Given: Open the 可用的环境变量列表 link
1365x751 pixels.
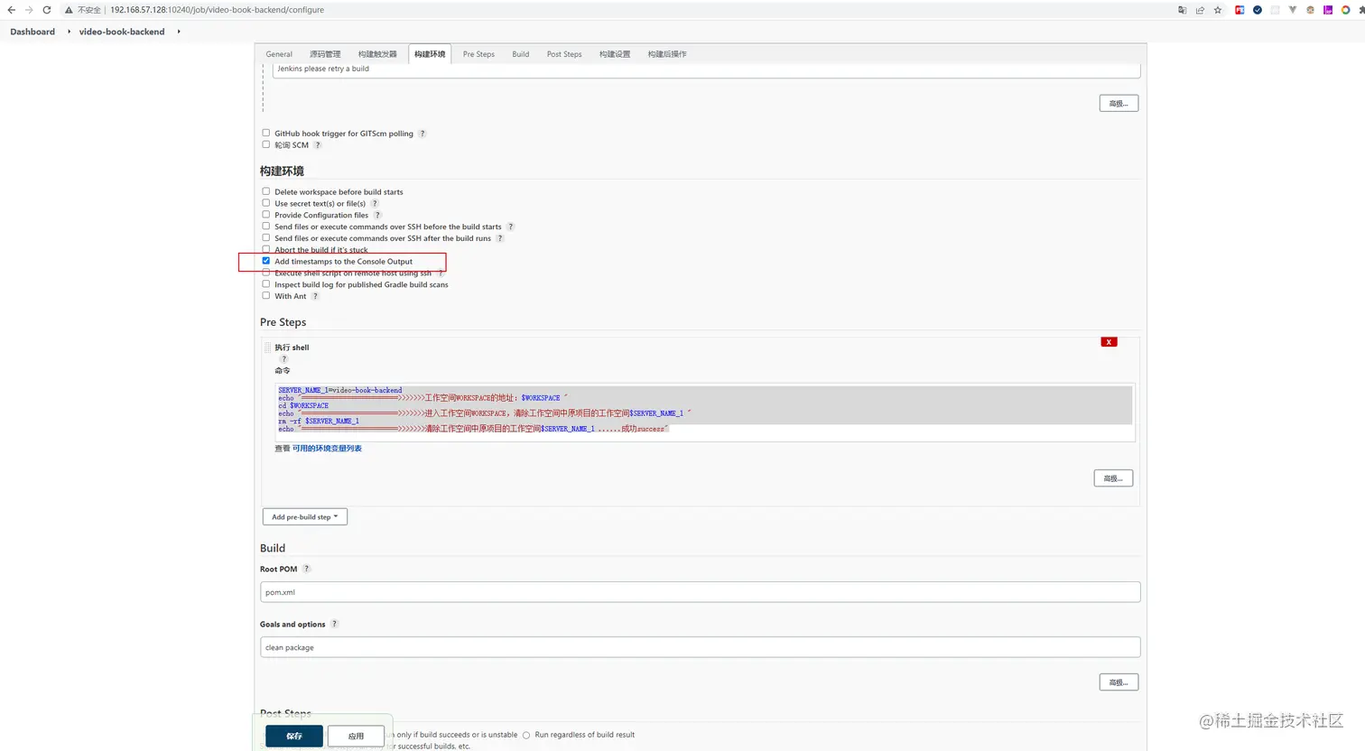Looking at the screenshot, I should [x=327, y=449].
